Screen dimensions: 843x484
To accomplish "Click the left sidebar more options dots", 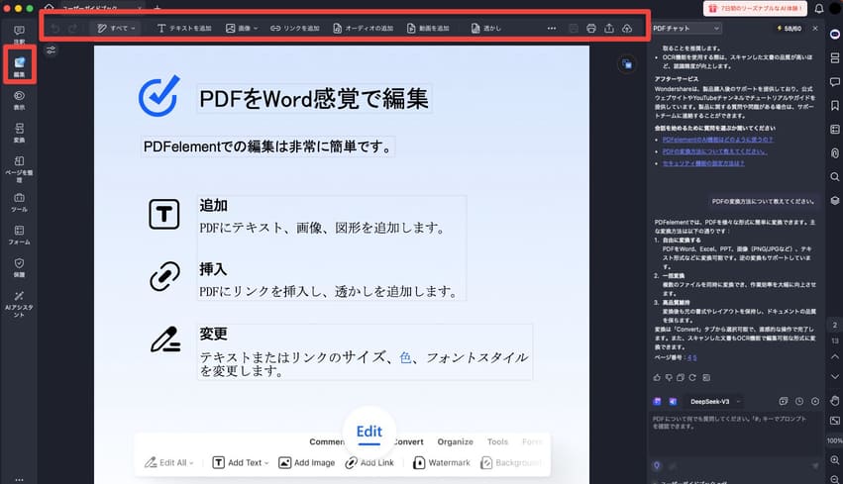I will [x=19, y=480].
